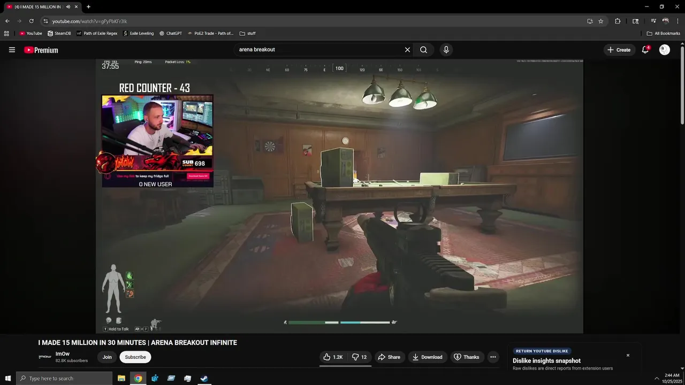The image size is (685, 385).
Task: Dislike the video showing 12
Action: [x=359, y=357]
